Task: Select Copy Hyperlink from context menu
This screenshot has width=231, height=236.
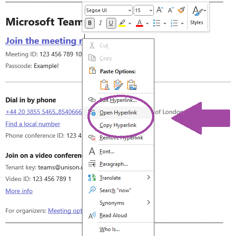Action: [118, 125]
